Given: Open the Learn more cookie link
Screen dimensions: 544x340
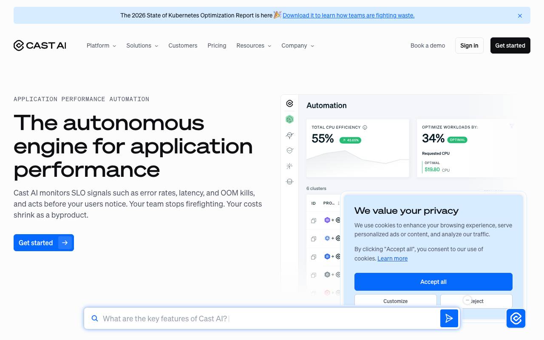Looking at the screenshot, I should 392,258.
